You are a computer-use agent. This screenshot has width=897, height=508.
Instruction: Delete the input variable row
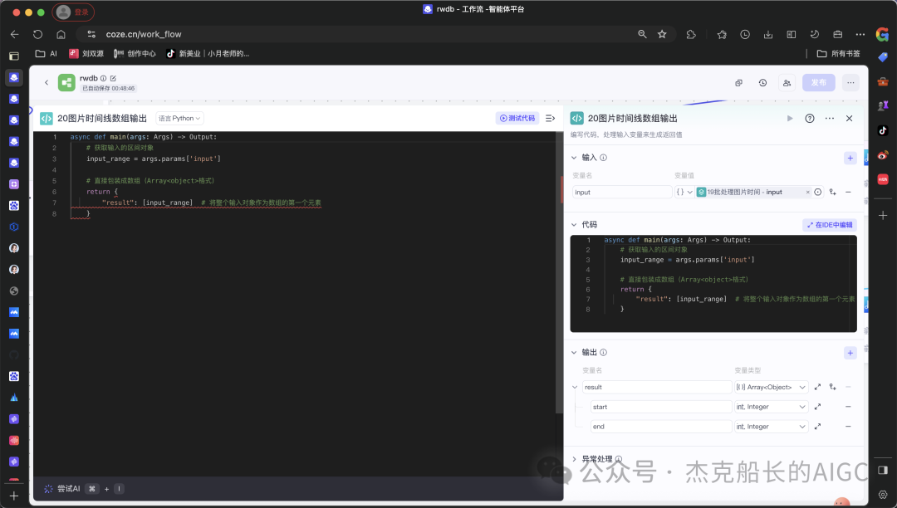coord(848,192)
